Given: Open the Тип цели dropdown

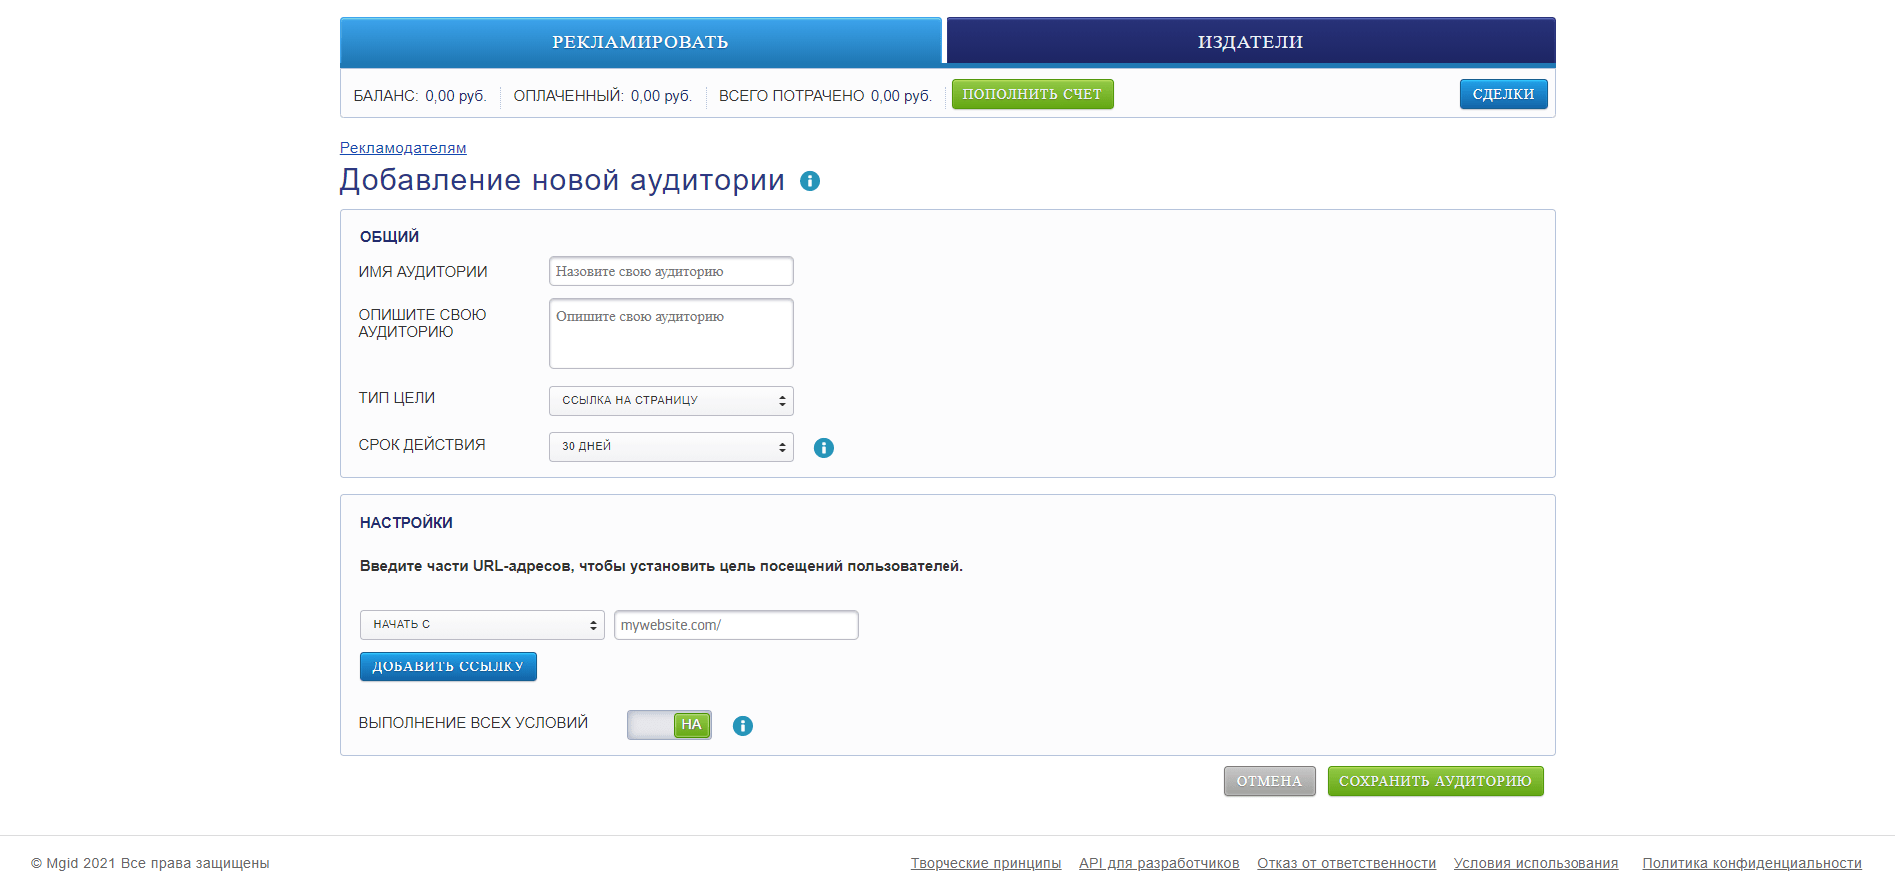Looking at the screenshot, I should click(671, 401).
